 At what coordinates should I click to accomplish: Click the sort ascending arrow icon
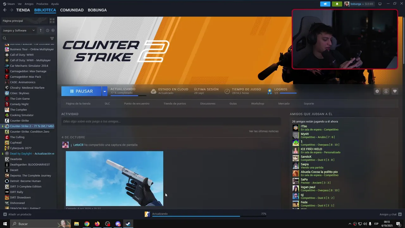(x=40, y=30)
